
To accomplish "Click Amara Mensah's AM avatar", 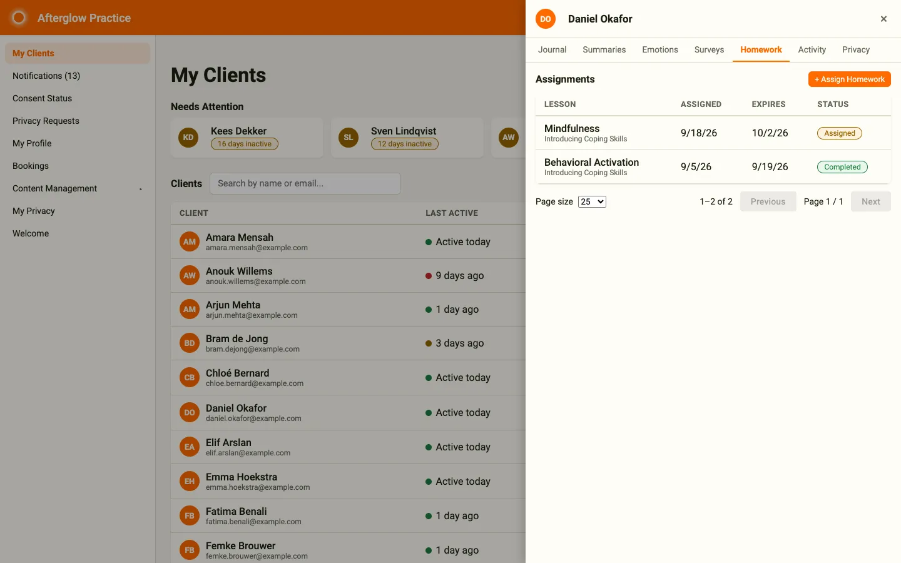I will click(190, 241).
